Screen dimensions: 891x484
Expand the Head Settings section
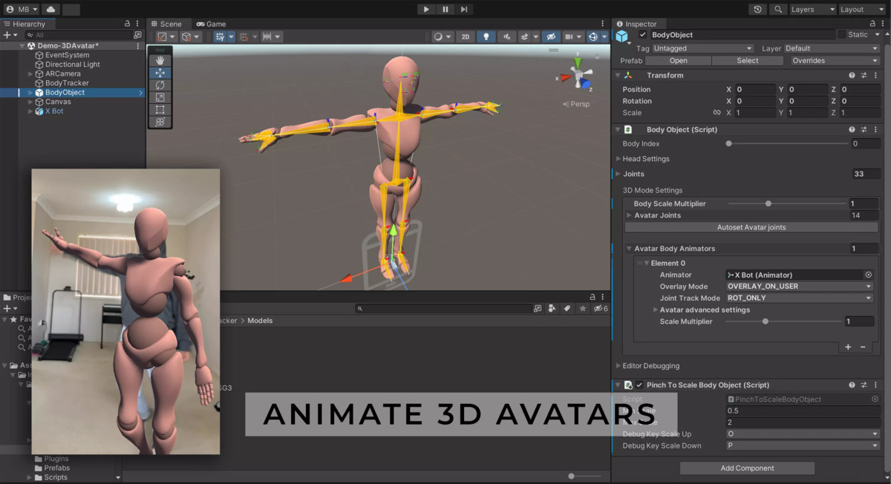[x=619, y=158]
